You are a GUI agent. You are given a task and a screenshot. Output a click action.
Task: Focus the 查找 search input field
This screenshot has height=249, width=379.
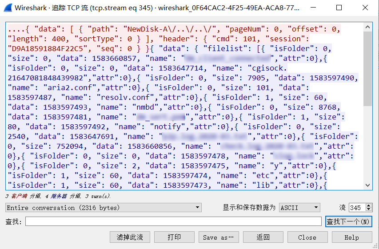pos(173,221)
